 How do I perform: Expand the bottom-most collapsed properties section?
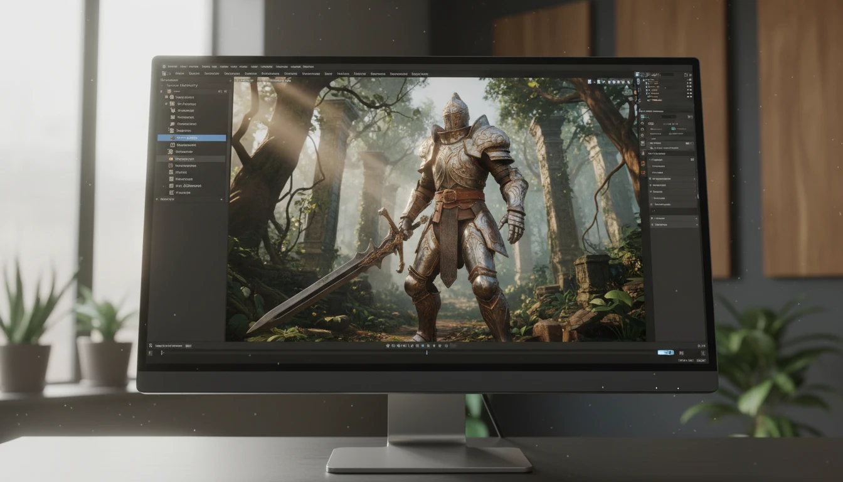click(x=674, y=224)
